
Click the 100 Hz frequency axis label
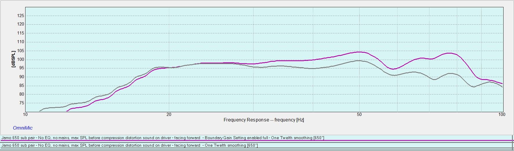coord(502,114)
